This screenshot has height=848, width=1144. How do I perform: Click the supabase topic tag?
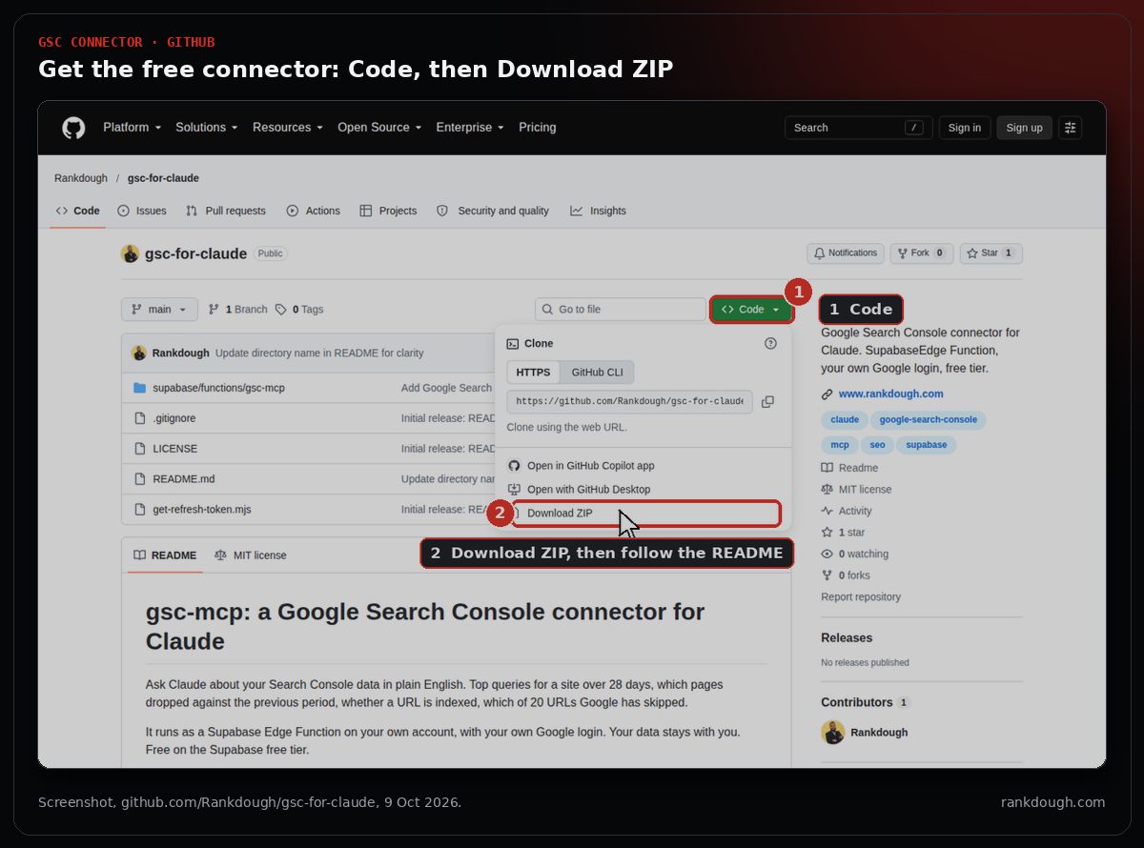(926, 445)
